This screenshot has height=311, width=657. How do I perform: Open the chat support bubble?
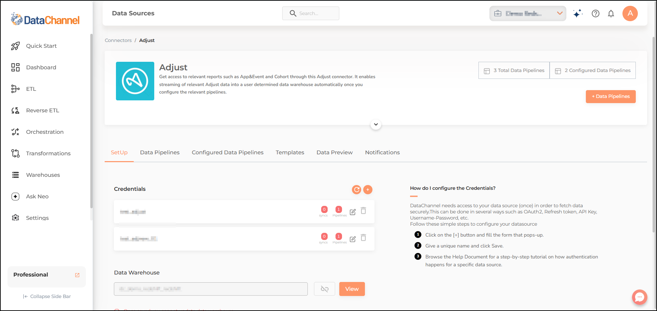pyautogui.click(x=640, y=297)
